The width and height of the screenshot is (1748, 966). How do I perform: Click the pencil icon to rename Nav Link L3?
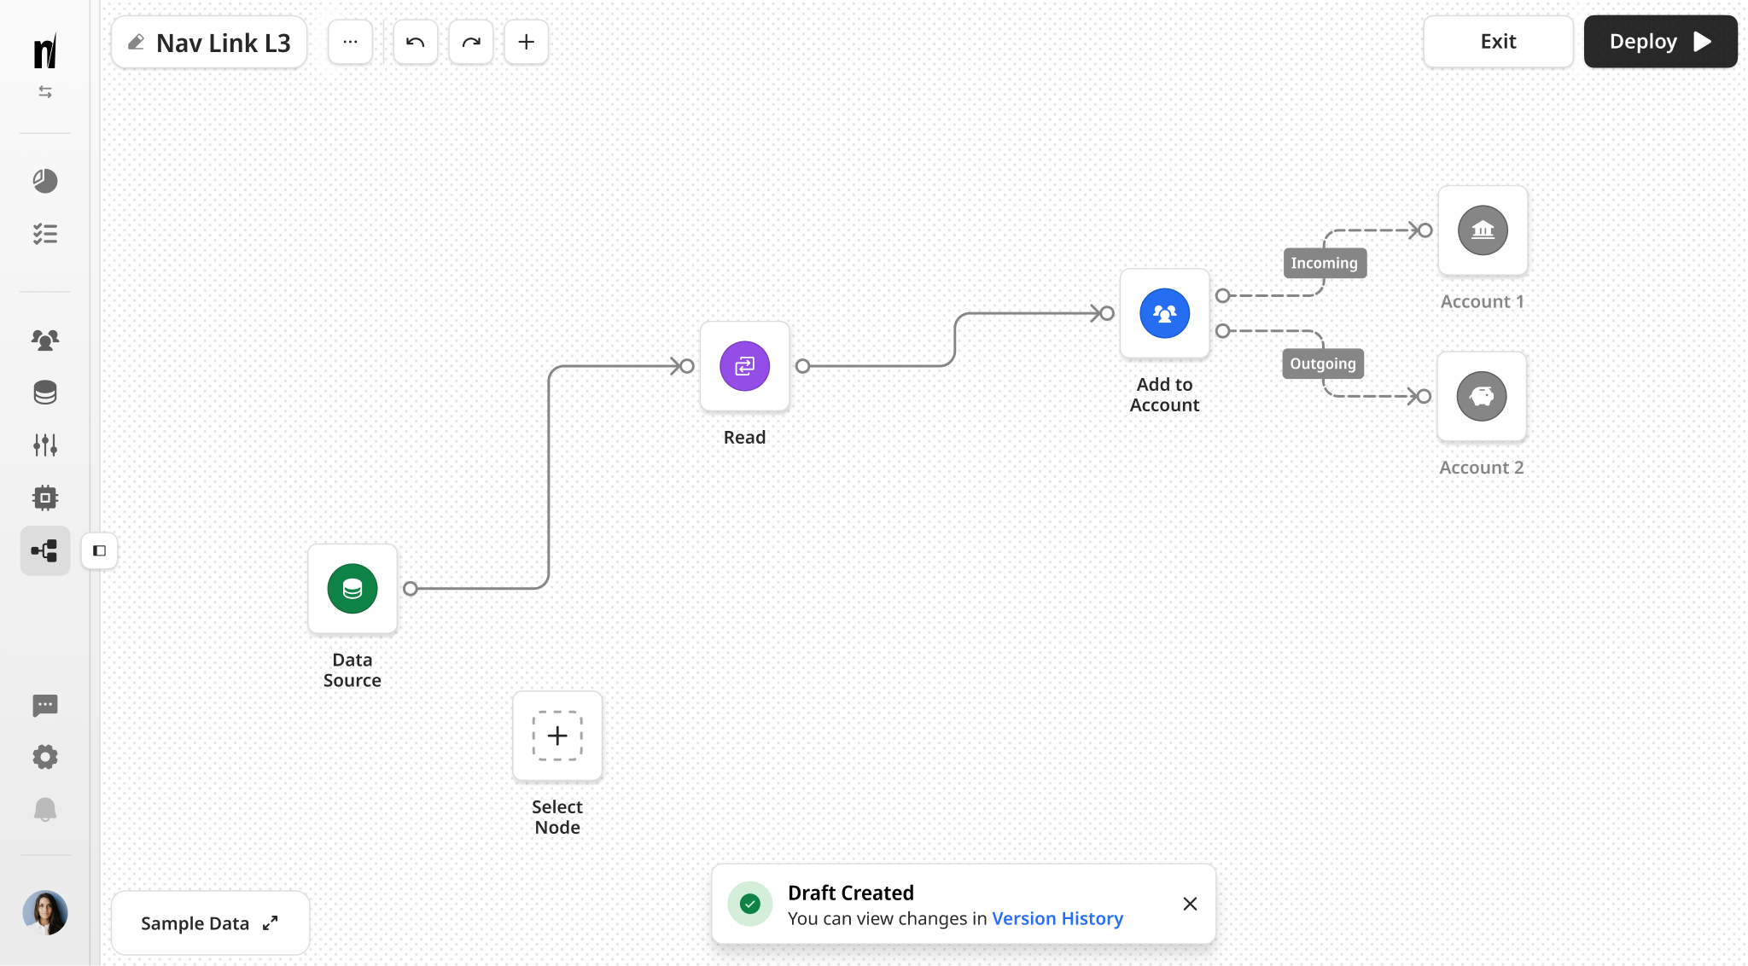click(x=137, y=41)
